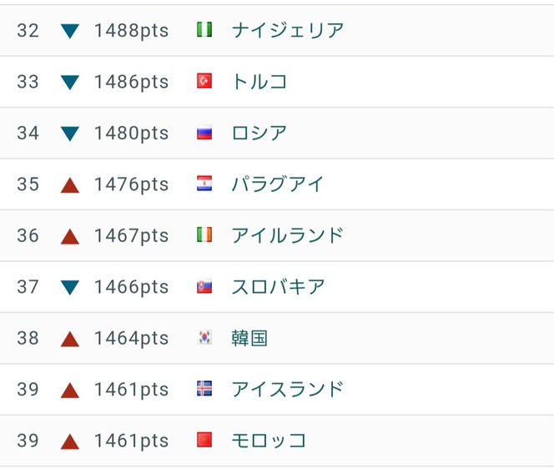Click the Nigeria flag icon
This screenshot has width=559, height=469.
point(204,29)
